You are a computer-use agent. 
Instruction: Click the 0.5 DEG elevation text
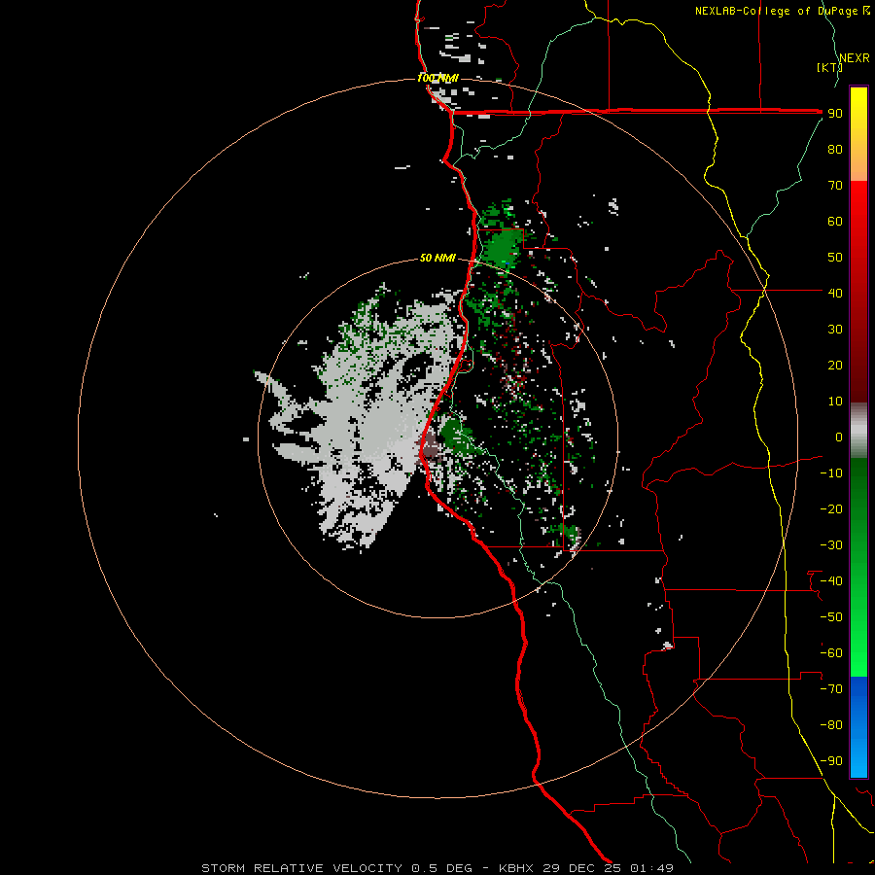pyautogui.click(x=442, y=868)
